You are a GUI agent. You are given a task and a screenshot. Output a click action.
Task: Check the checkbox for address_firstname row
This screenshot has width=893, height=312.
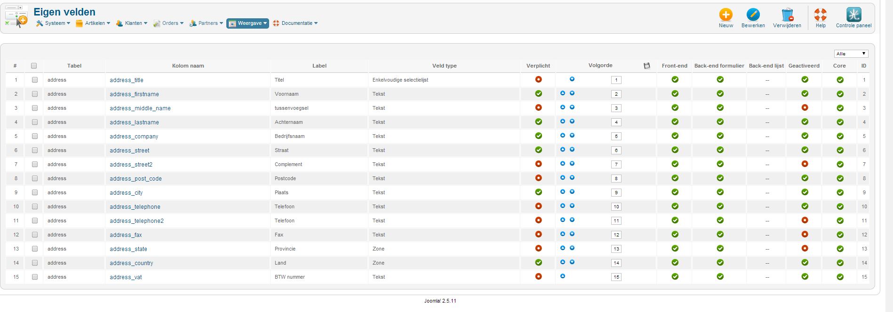point(35,94)
